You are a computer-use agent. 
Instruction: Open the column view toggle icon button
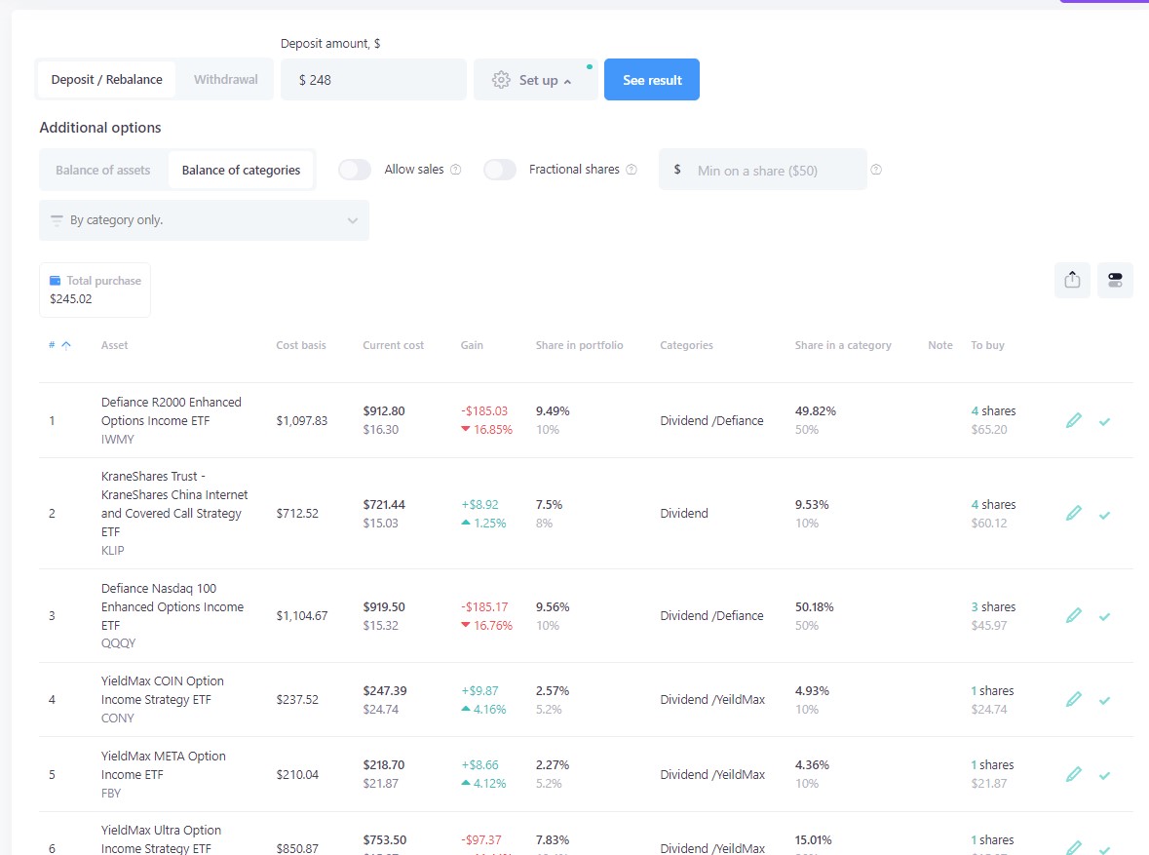pyautogui.click(x=1115, y=280)
